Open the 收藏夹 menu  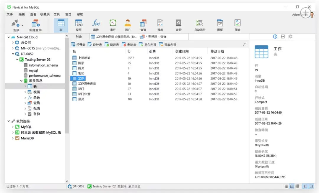45,14
